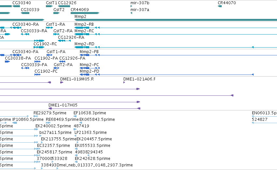Click the LP21363.5prime EST label
The height and width of the screenshot is (170, 277).
[x=90, y=133]
